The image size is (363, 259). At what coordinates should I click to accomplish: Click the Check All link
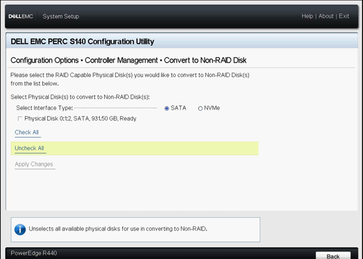click(x=27, y=132)
